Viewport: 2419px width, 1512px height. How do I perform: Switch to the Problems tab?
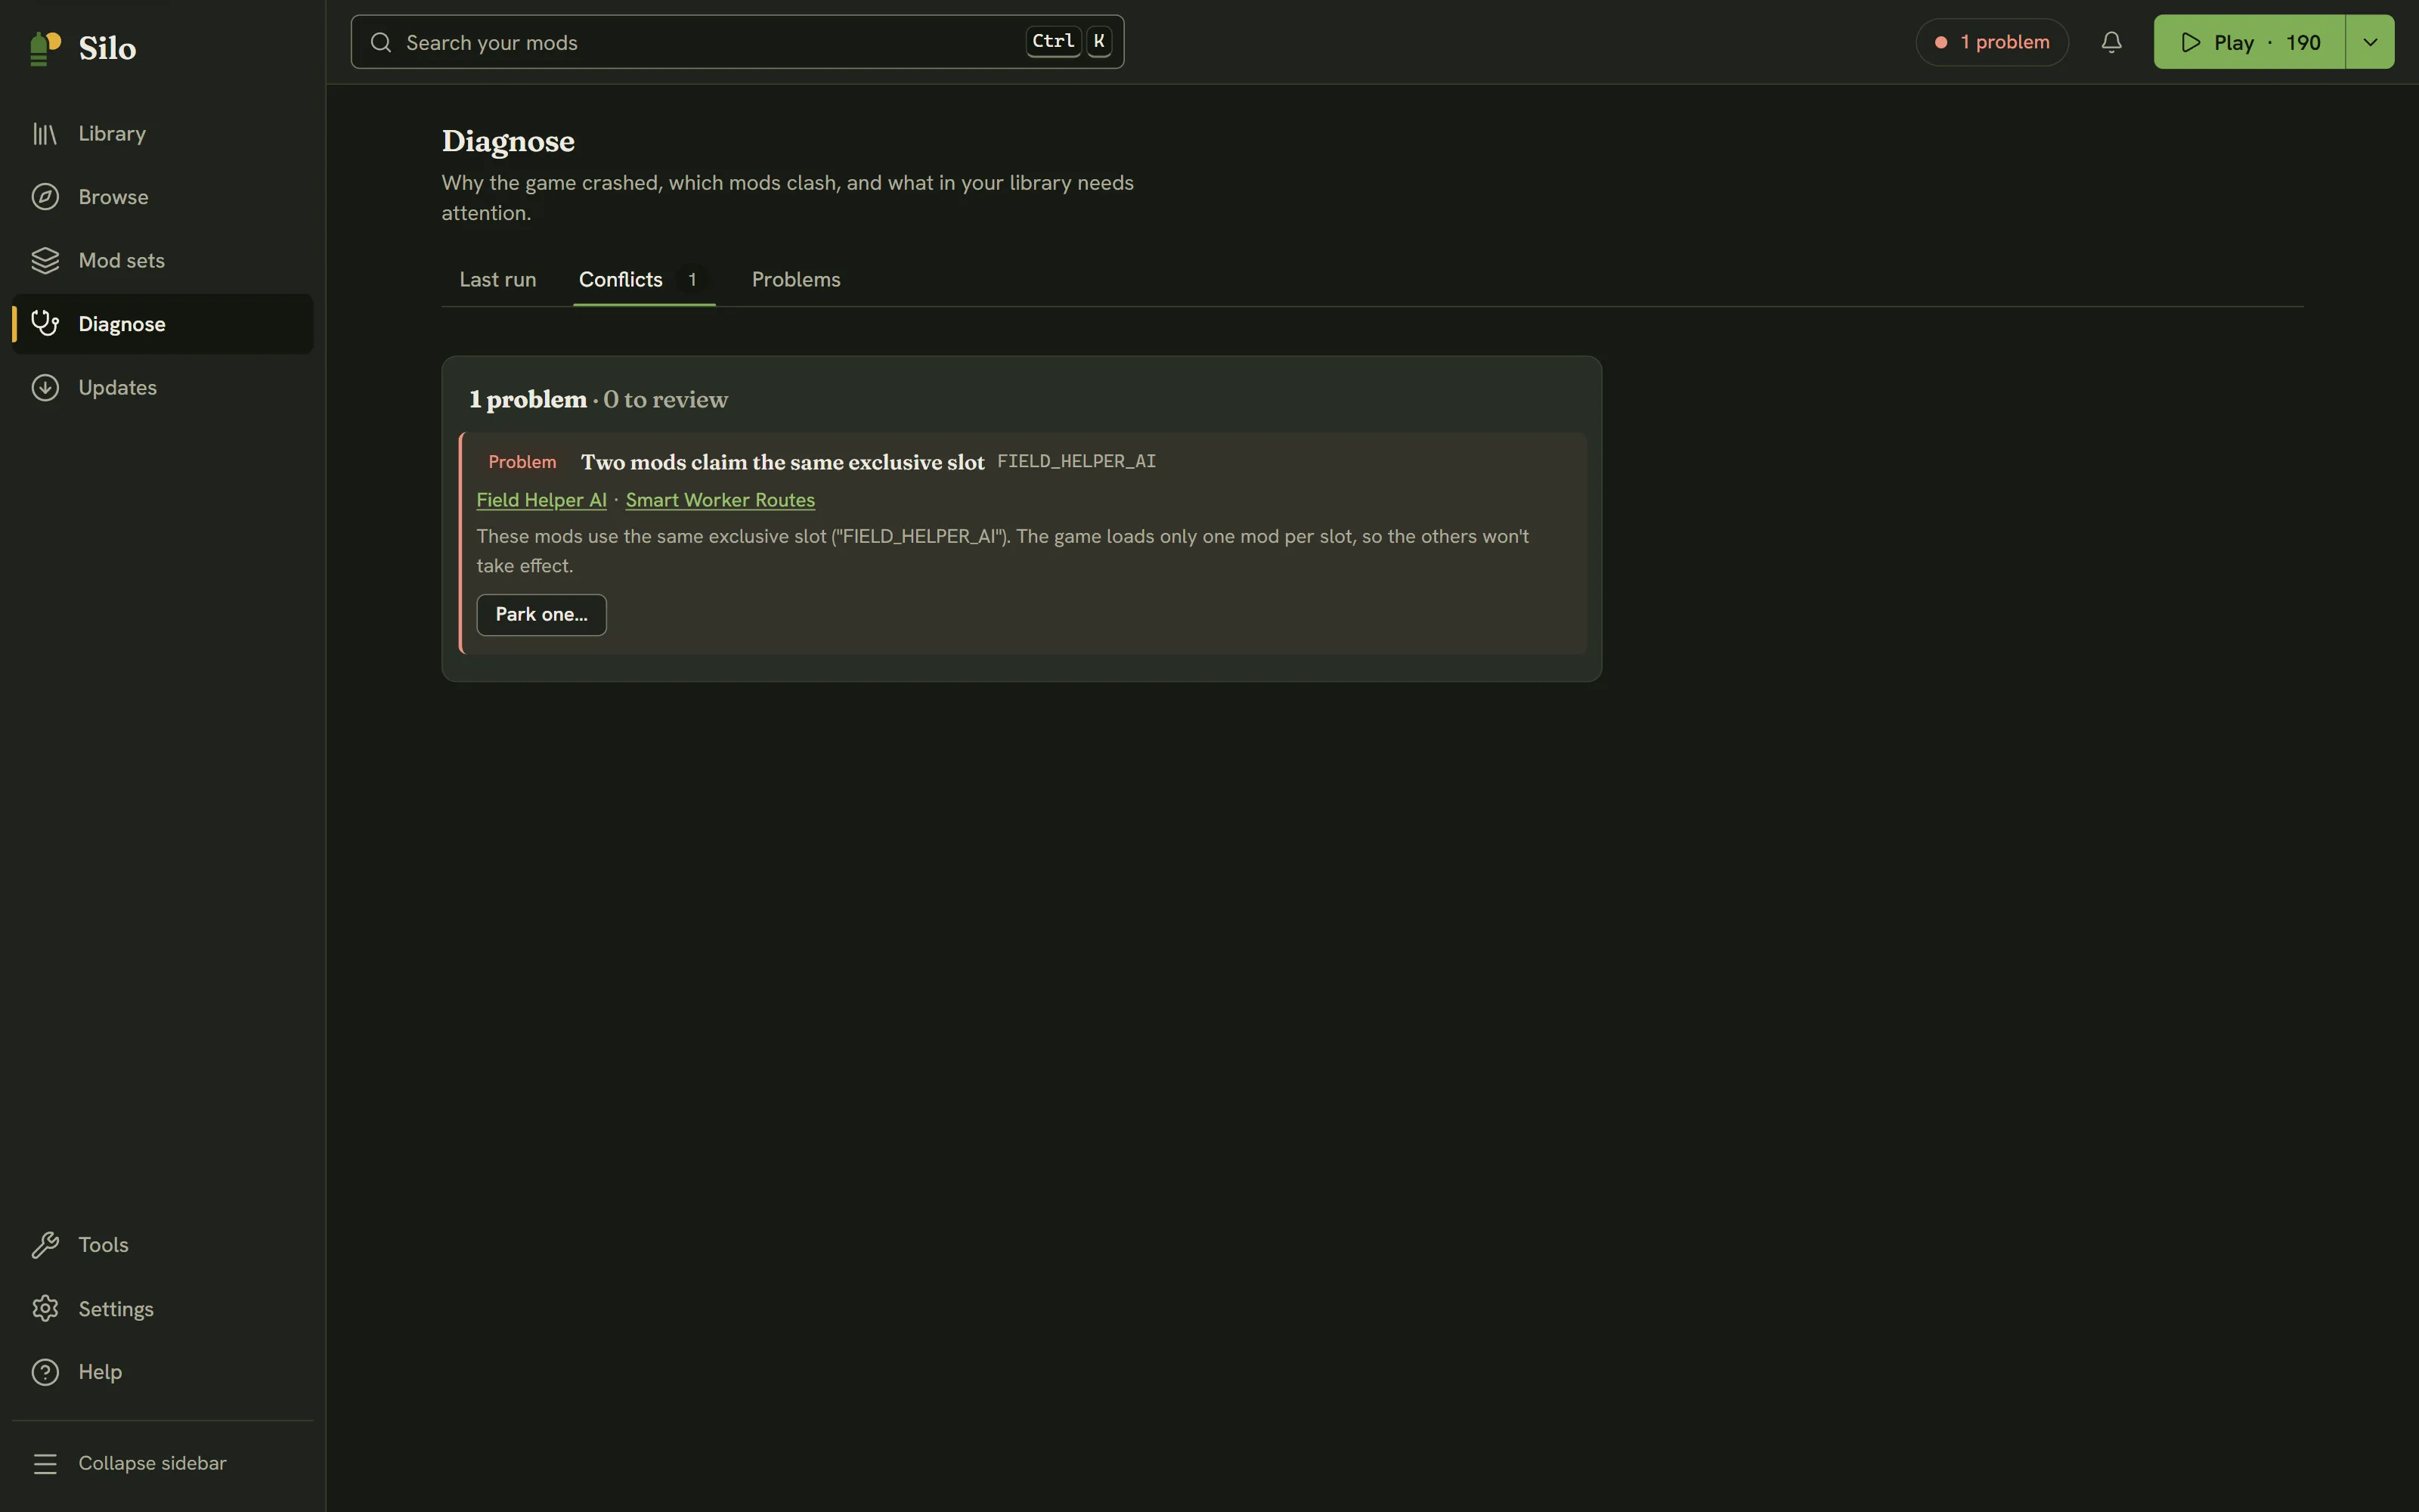796,280
